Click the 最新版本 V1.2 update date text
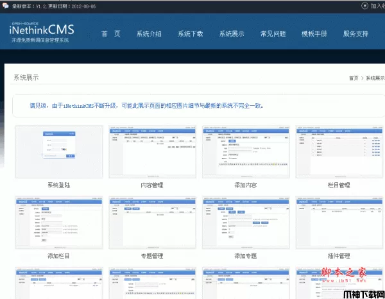The height and width of the screenshot is (299, 385). coord(54,6)
